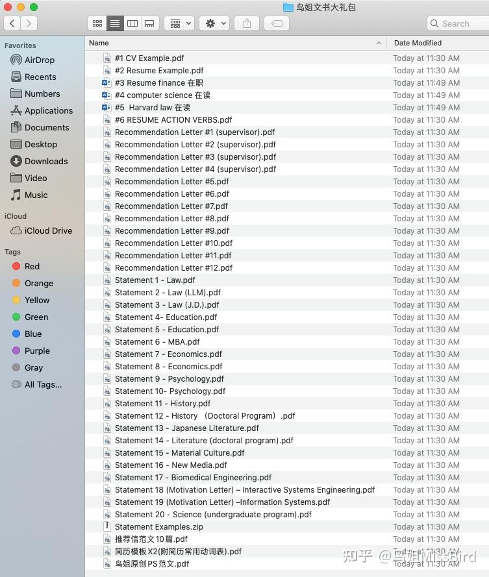Screen dimensions: 489x577
Task: Show All Tags in sidebar
Action: pyautogui.click(x=36, y=385)
